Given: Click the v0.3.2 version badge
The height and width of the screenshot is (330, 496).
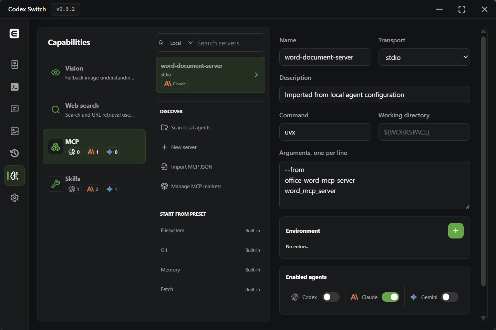Looking at the screenshot, I should tap(65, 9).
